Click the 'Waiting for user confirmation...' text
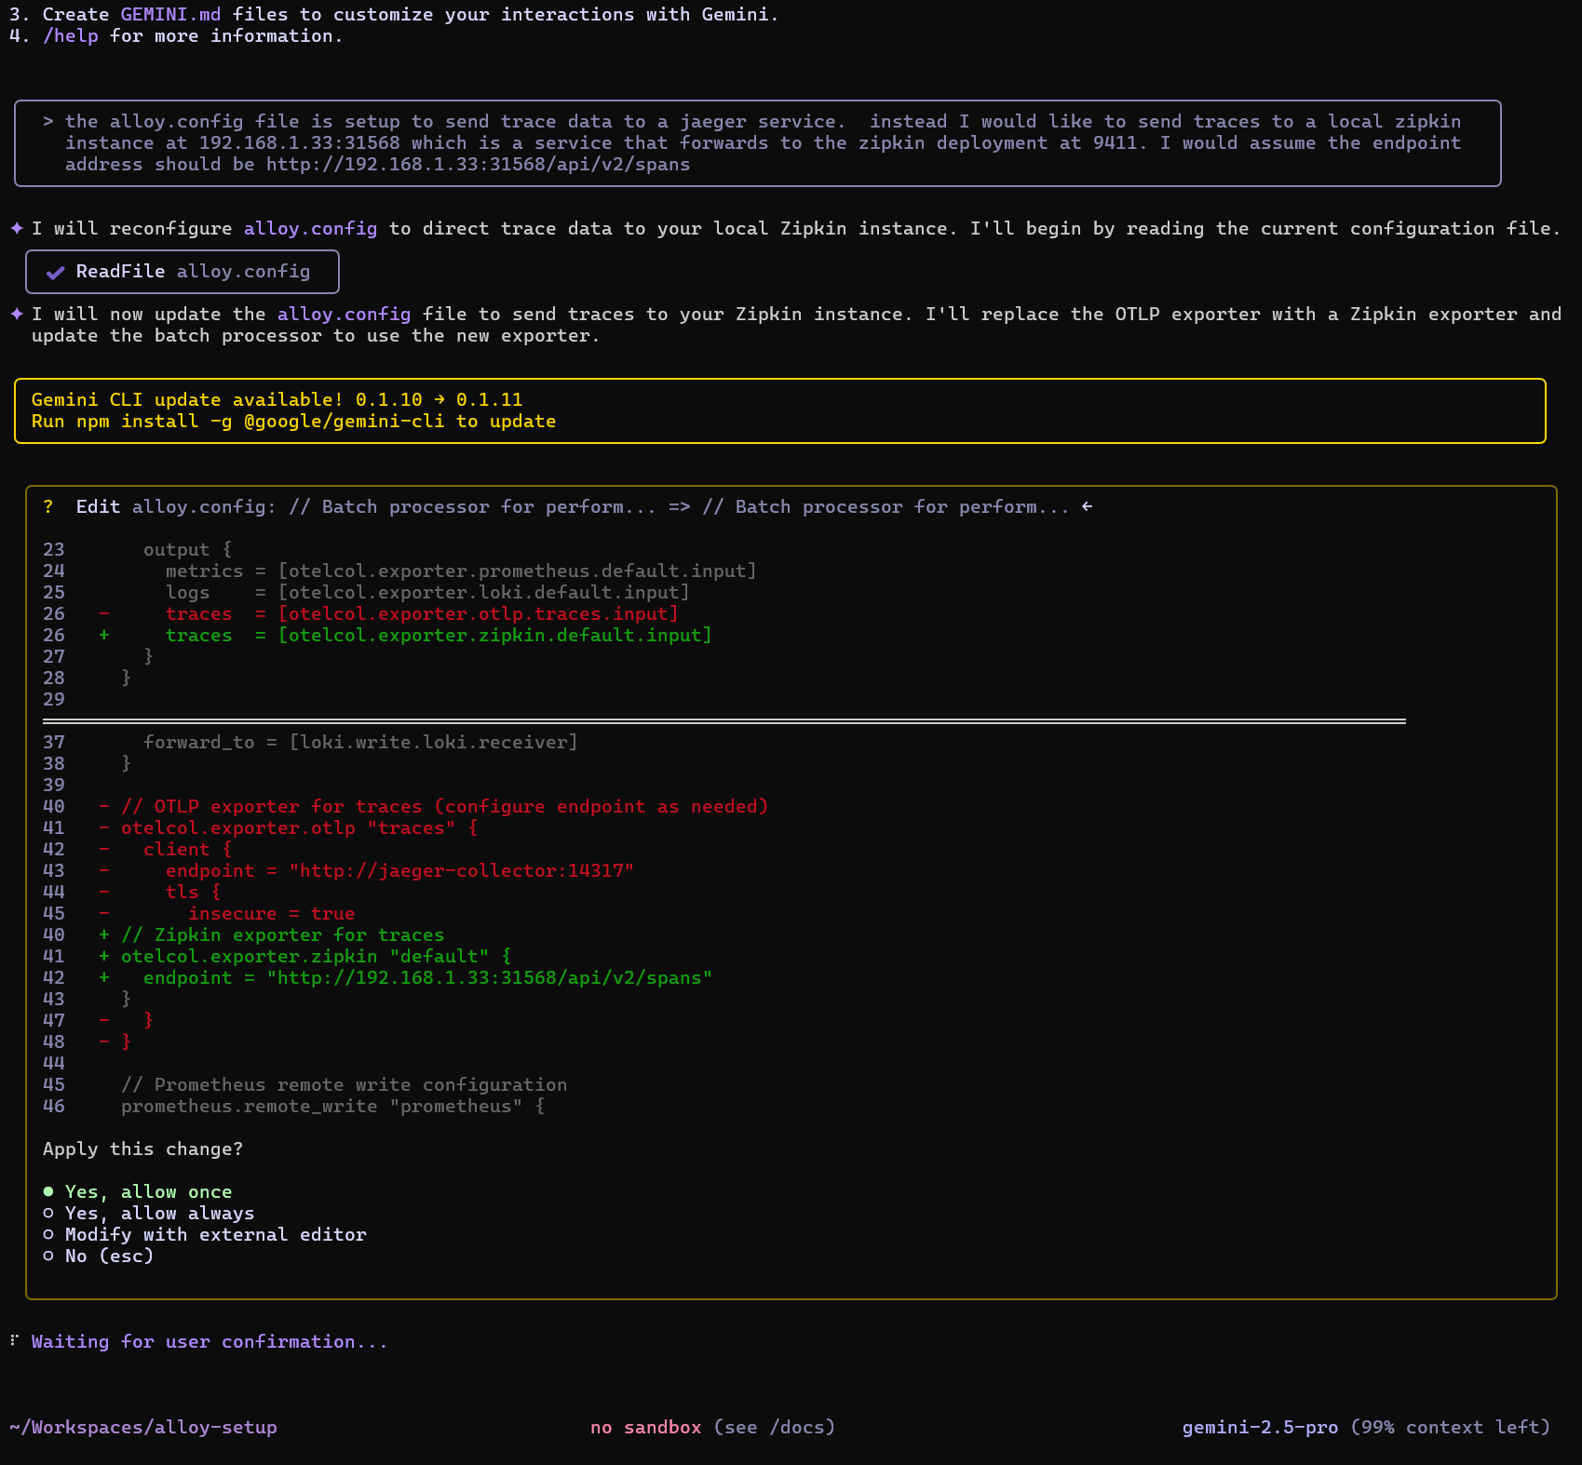The height and width of the screenshot is (1465, 1582). pyautogui.click(x=210, y=1341)
